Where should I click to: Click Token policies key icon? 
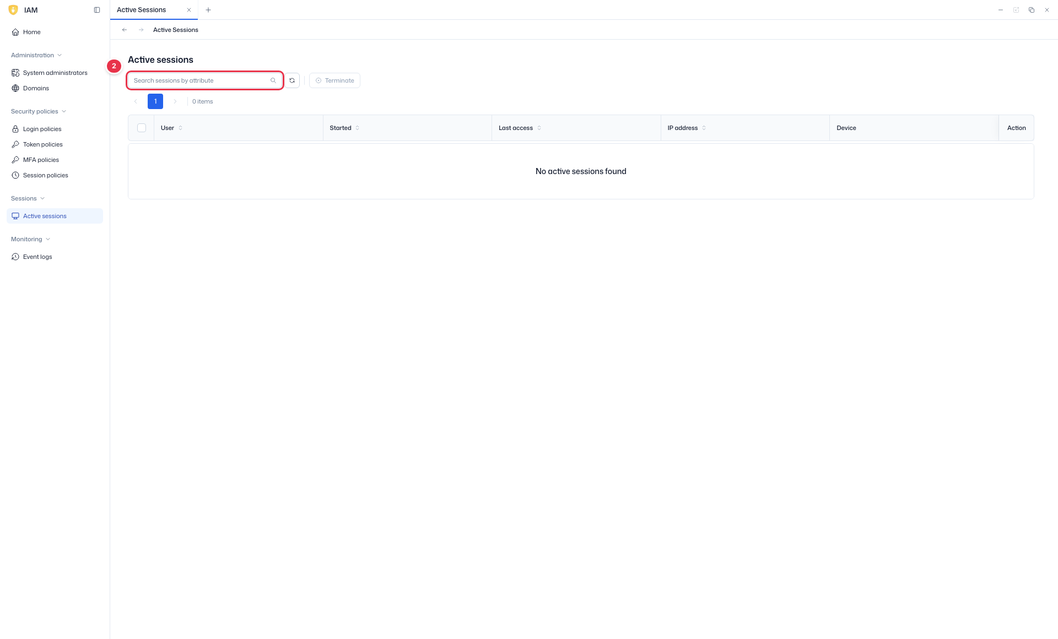tap(15, 144)
